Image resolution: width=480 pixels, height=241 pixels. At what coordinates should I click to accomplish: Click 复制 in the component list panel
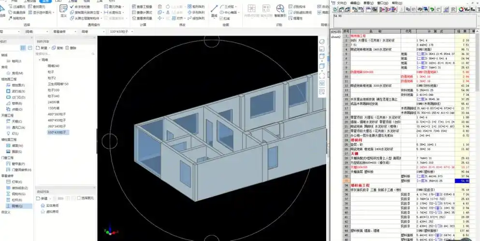tap(57, 48)
